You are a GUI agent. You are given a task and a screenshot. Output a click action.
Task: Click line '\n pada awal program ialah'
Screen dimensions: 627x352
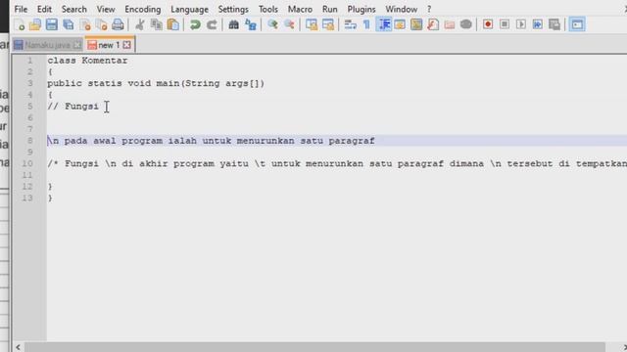click(212, 141)
